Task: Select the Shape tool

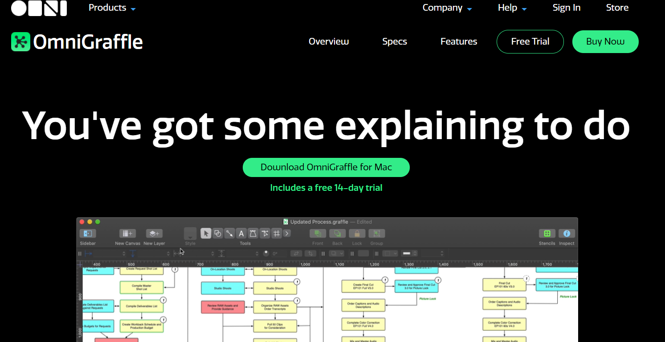Action: click(218, 233)
